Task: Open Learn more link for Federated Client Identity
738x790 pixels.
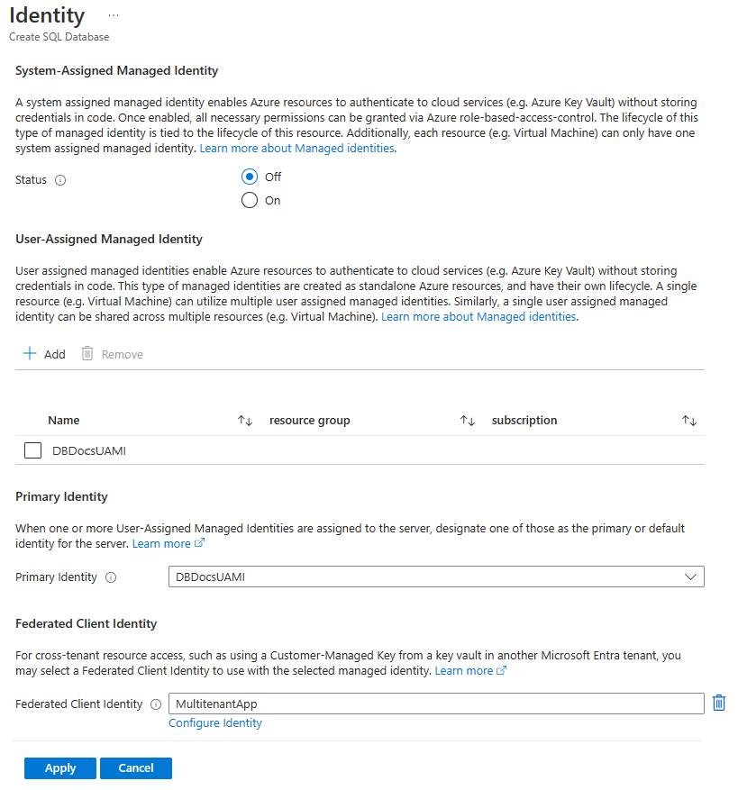Action: [x=470, y=671]
